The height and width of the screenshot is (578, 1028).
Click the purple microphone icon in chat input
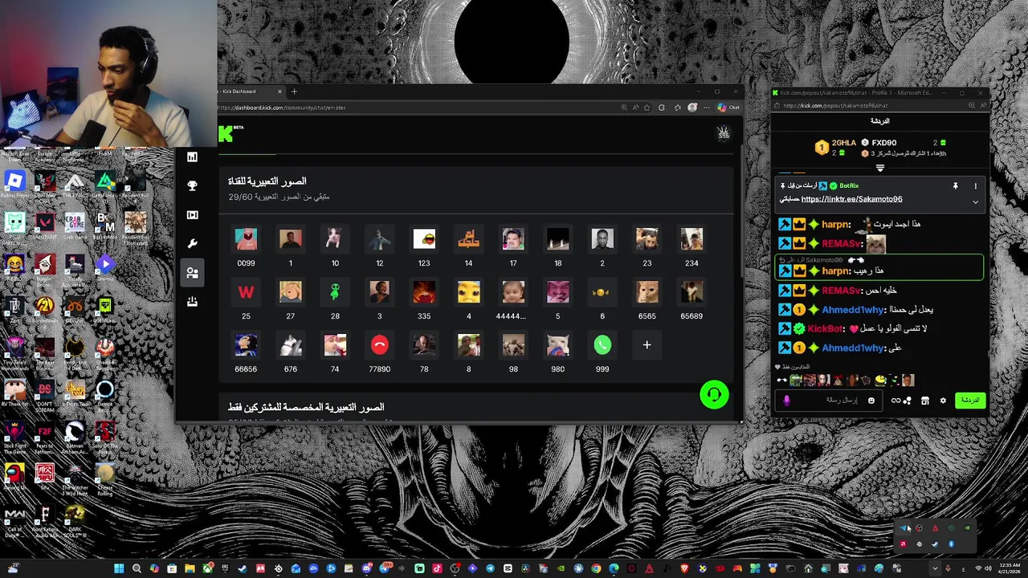pyautogui.click(x=786, y=400)
